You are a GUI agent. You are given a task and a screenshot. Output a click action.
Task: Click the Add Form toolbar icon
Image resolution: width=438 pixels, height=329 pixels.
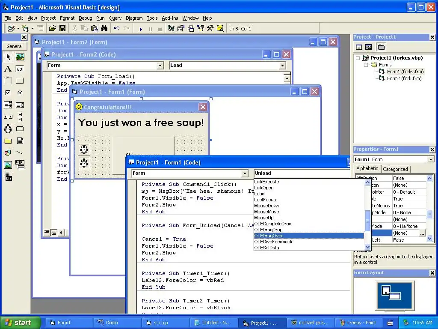(25, 28)
